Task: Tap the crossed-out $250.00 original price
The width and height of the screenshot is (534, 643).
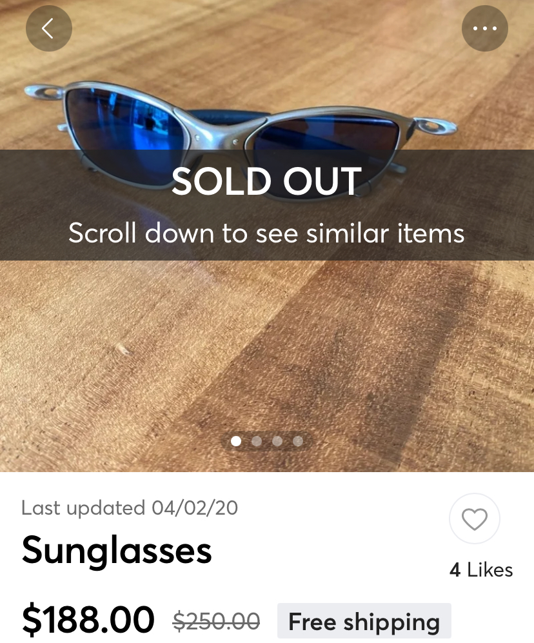Action: coord(217,621)
